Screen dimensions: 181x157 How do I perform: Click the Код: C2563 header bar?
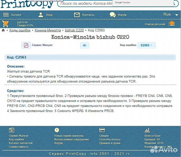point(90,57)
